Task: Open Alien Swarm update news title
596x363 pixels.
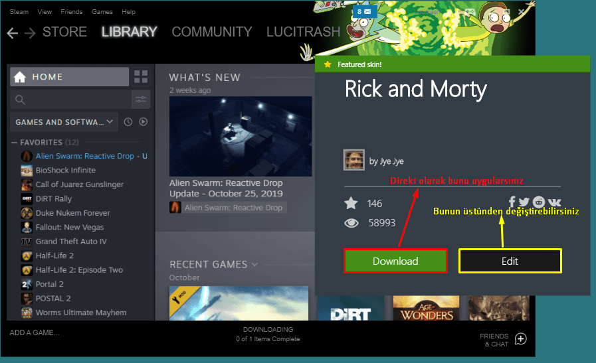Action: 226,188
